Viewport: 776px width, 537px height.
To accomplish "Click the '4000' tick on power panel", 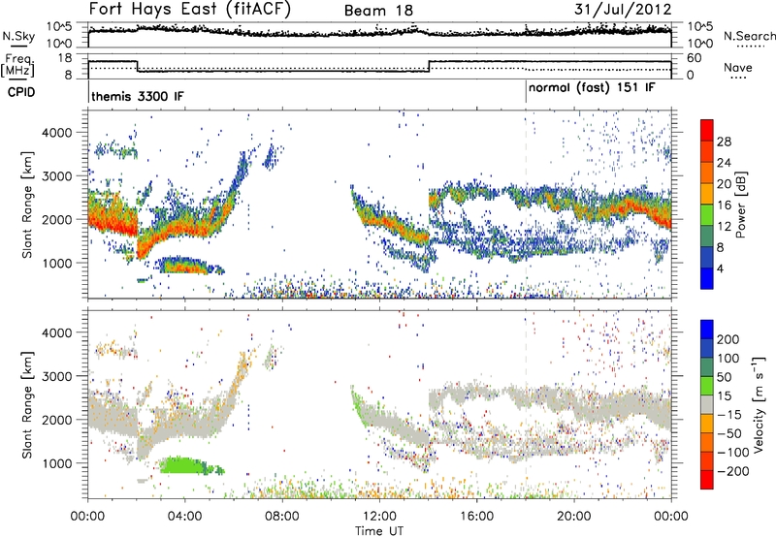I will click(x=57, y=133).
